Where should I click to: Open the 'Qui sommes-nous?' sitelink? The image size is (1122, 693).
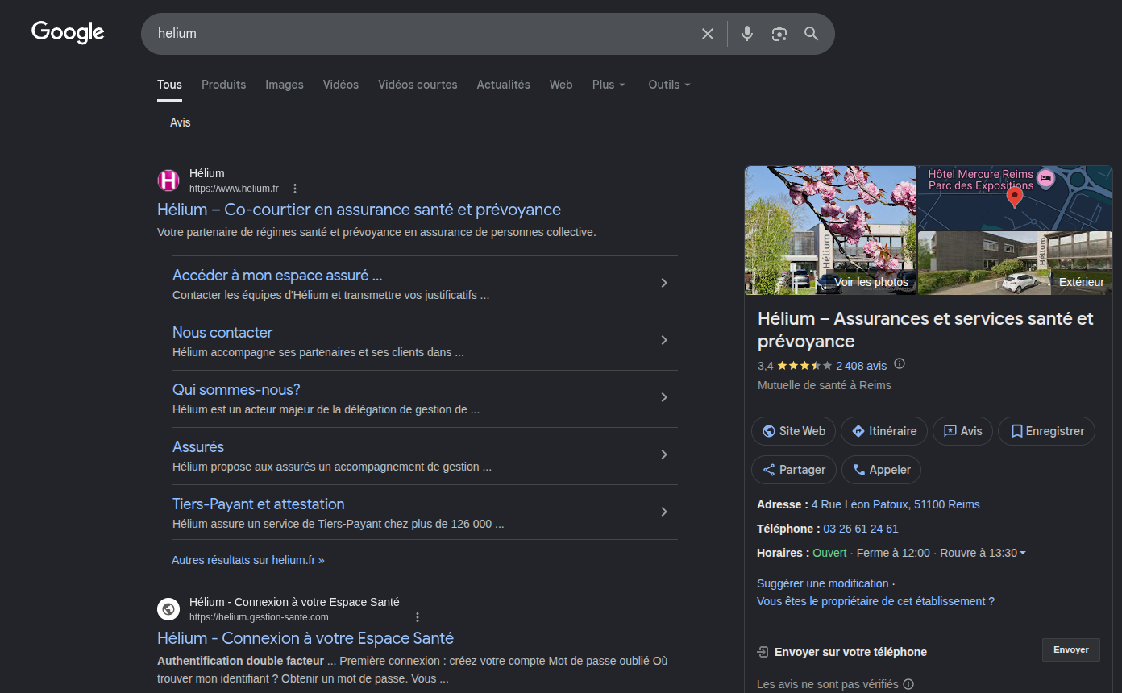236,390
